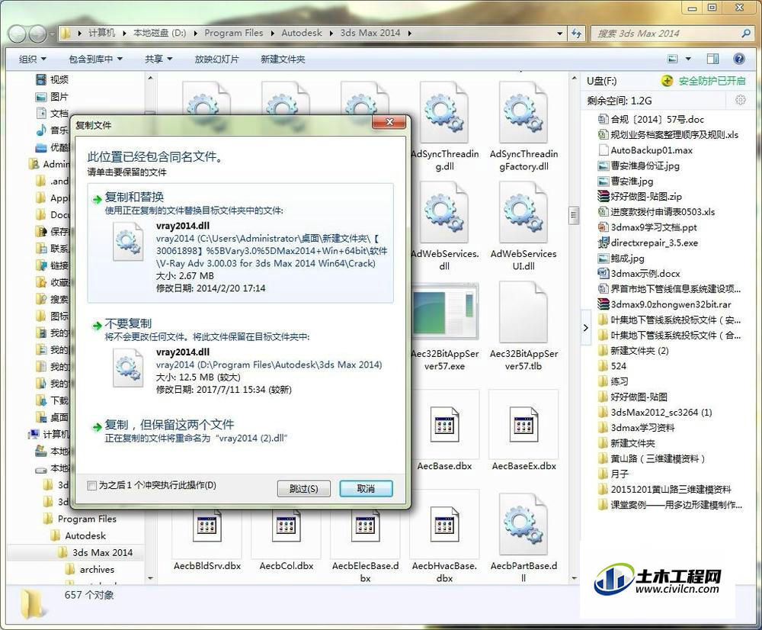Open 3dsMax2012_sc3264 (1) folder in U盘 panel
This screenshot has width=762, height=630.
click(x=655, y=413)
